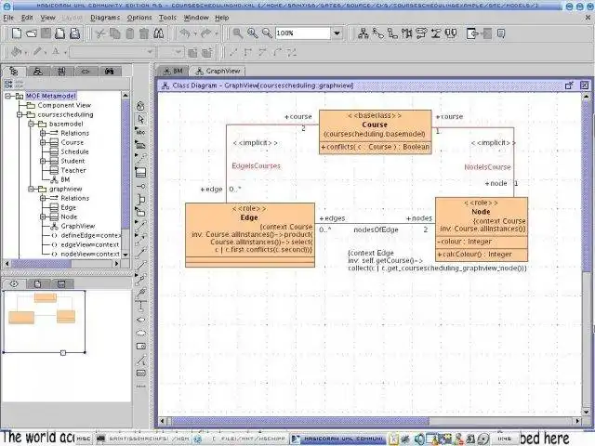Image resolution: width=595 pixels, height=446 pixels.
Task: Switch to the GraphView diagram tab
Action: (x=218, y=71)
